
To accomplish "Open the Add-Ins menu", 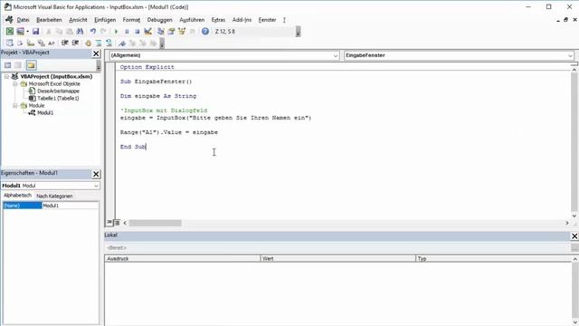I will coord(242,20).
